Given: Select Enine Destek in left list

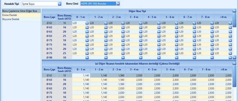Looking at the screenshot, I should pyautogui.click(x=10, y=15).
